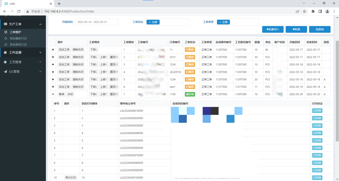Open the browser extensions puzzle icon
The image size is (339, 181).
point(313,11)
